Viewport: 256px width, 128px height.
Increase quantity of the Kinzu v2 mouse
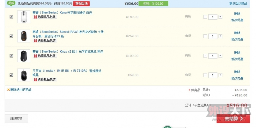(220, 56)
